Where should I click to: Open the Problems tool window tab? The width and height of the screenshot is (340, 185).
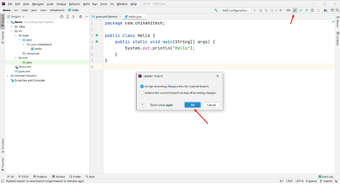40,176
